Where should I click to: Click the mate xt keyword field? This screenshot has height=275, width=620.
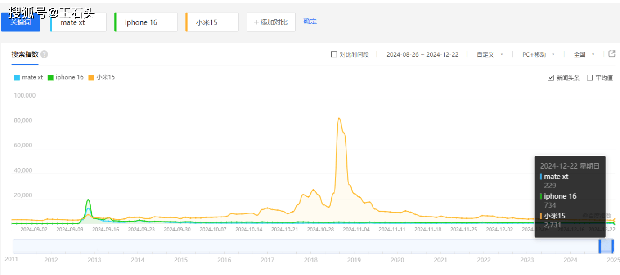[x=78, y=22]
